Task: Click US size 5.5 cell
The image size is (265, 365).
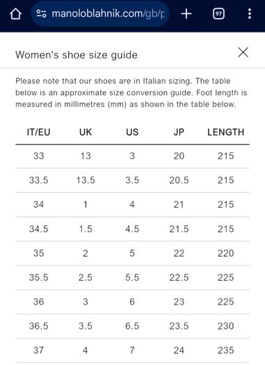Action: tap(132, 277)
